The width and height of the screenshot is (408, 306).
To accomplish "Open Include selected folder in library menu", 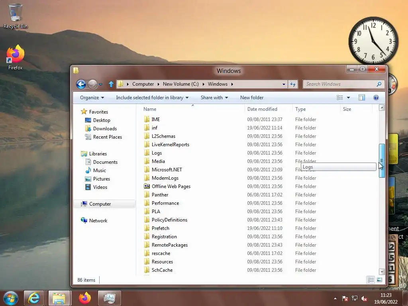I will [152, 98].
